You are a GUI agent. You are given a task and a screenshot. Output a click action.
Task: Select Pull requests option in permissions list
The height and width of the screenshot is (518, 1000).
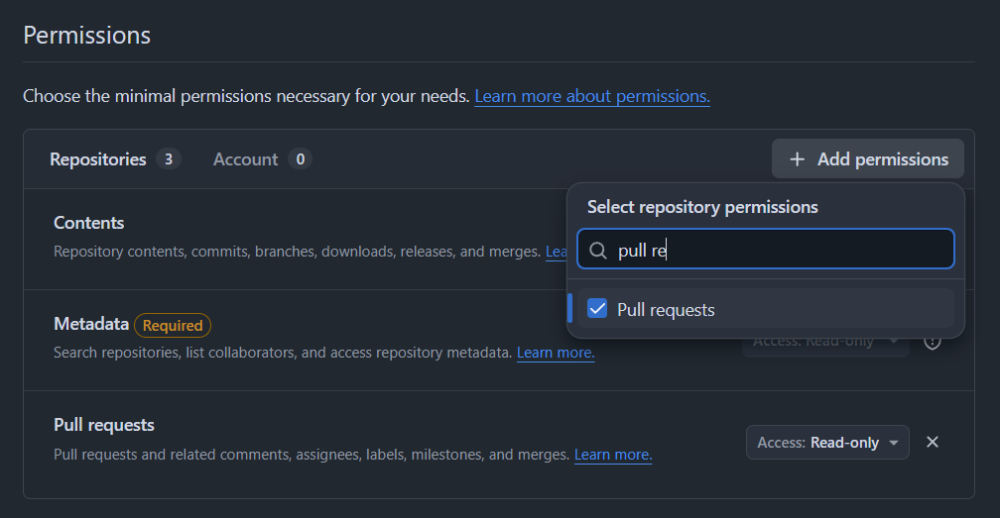click(666, 310)
